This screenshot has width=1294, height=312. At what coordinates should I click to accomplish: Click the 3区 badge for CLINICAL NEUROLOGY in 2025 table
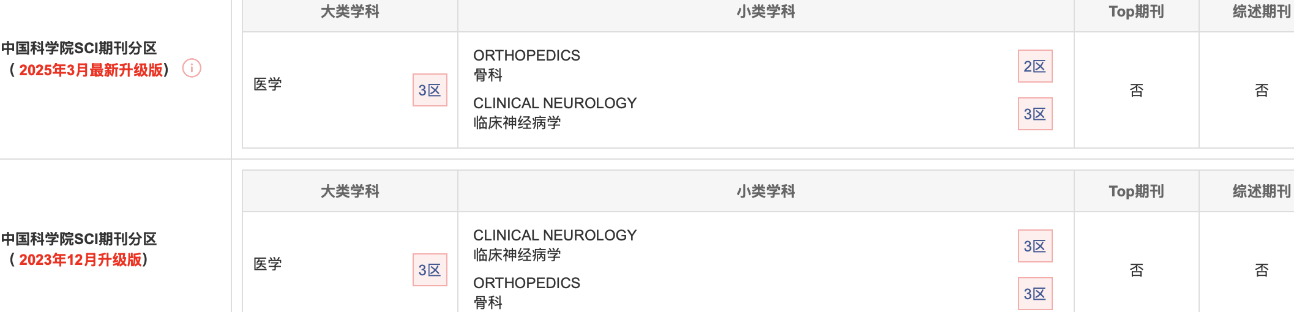1035,114
